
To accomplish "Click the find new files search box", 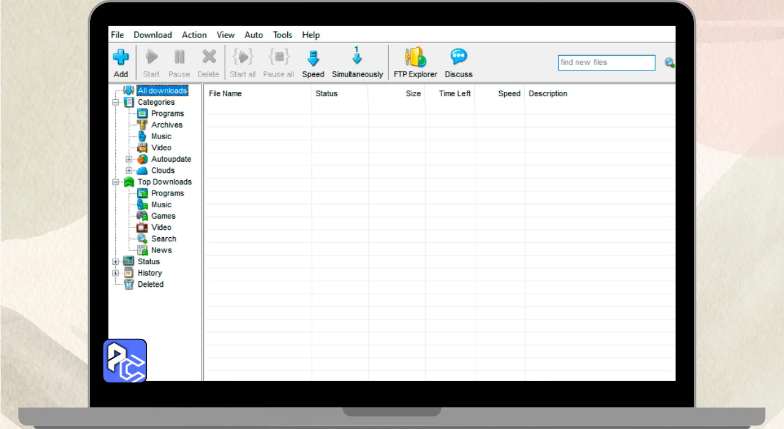I will pyautogui.click(x=606, y=63).
